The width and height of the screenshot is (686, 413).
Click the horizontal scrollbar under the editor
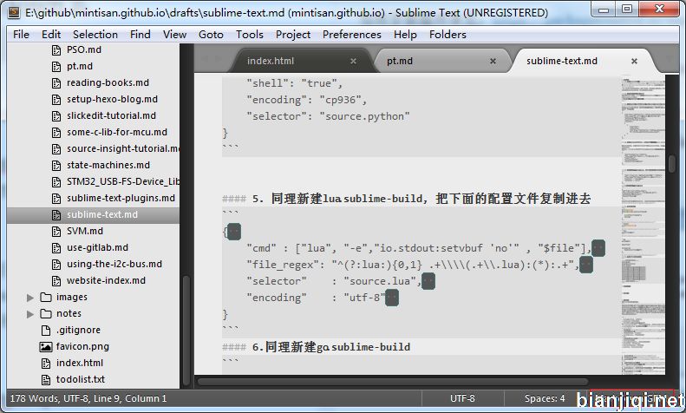pyautogui.click(x=393, y=382)
